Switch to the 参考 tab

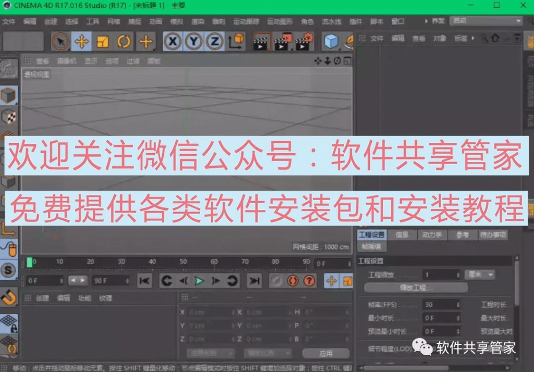pos(462,234)
